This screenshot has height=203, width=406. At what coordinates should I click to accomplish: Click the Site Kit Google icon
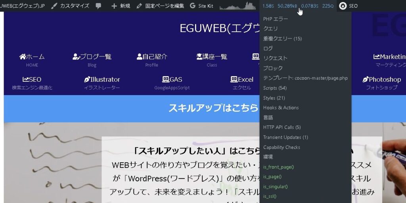pyautogui.click(x=193, y=6)
